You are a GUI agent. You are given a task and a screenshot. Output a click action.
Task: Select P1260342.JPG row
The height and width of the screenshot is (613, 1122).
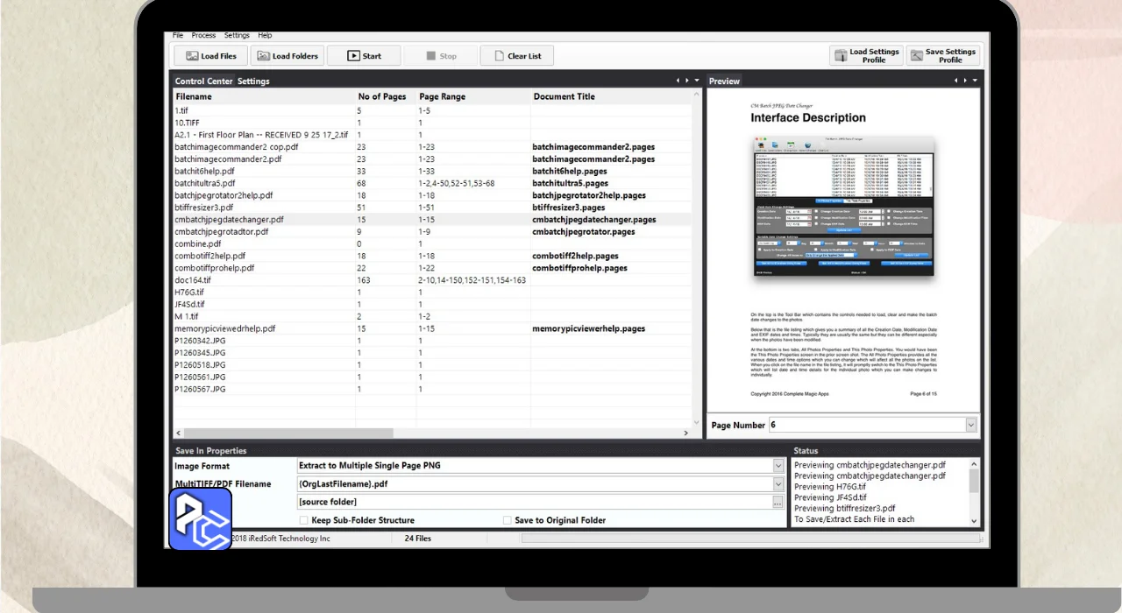431,341
